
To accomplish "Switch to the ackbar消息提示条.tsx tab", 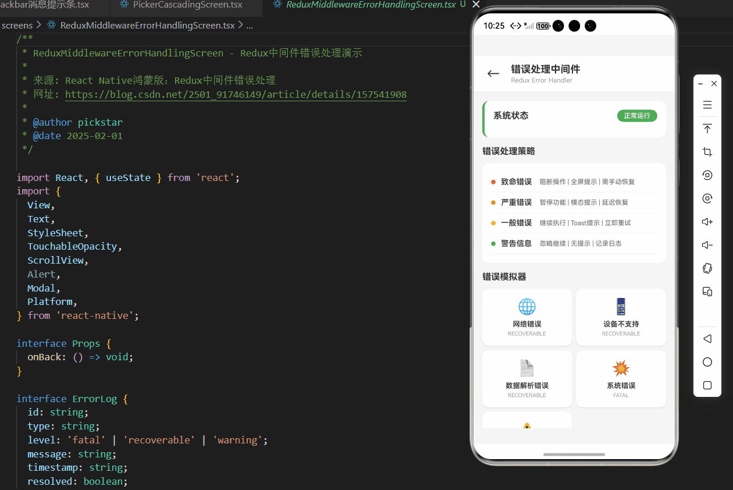I will point(45,5).
